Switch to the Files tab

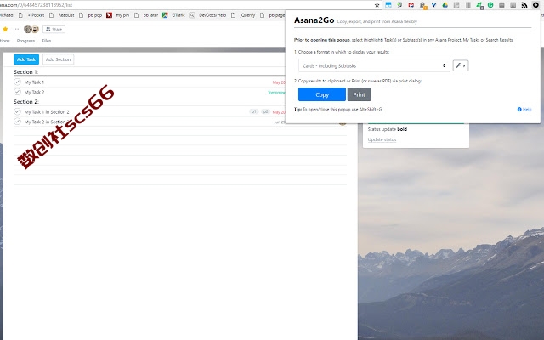[x=47, y=41]
